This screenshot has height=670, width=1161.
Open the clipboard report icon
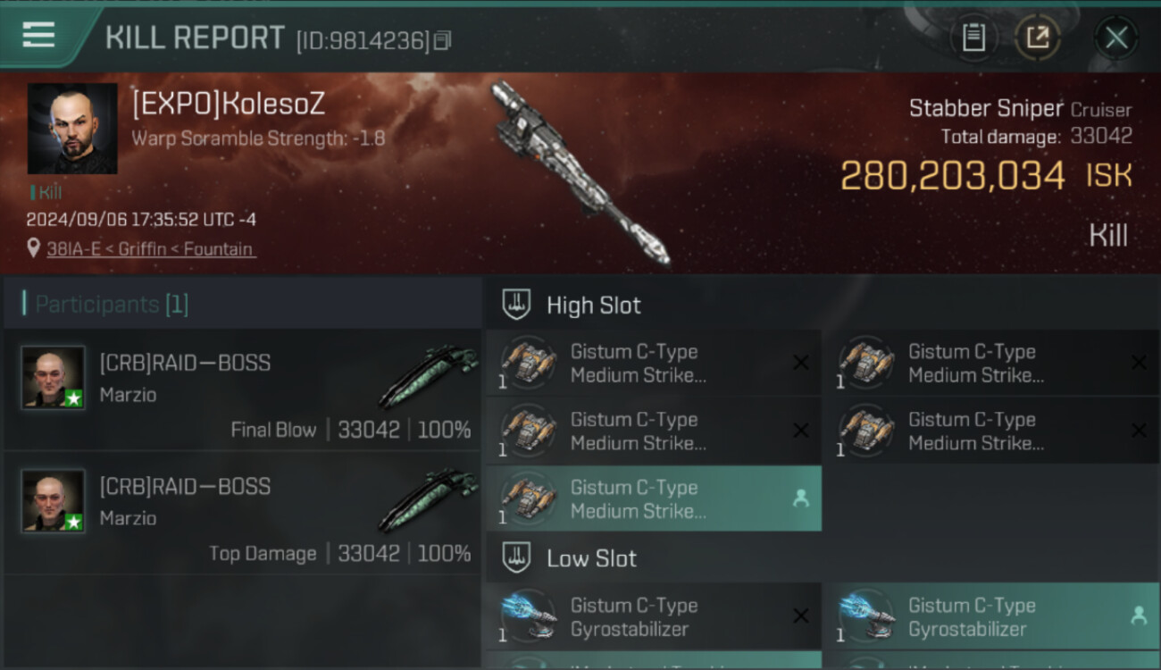(973, 38)
